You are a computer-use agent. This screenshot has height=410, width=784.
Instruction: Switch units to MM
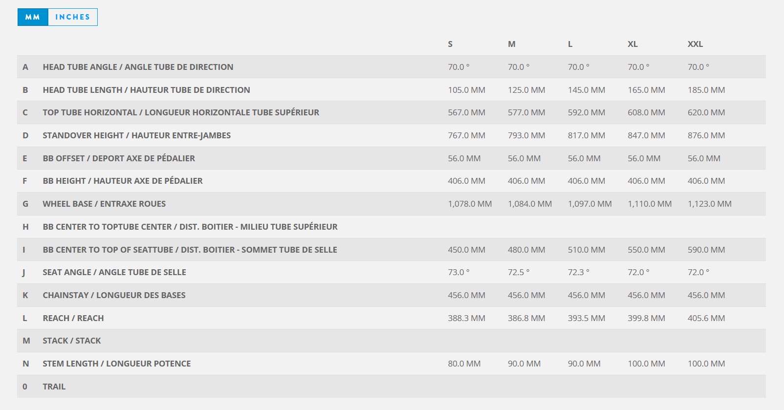(33, 17)
